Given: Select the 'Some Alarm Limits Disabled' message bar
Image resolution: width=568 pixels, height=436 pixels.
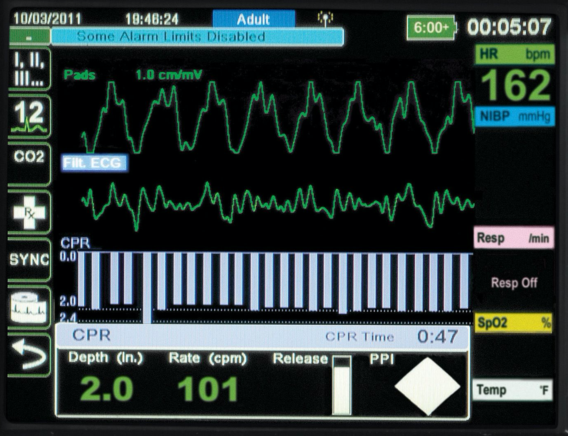Looking at the screenshot, I should tap(197, 37).
